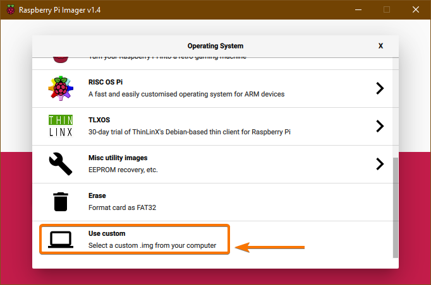The width and height of the screenshot is (431, 285).
Task: Click the laptop icon for Use custom
Action: click(61, 240)
